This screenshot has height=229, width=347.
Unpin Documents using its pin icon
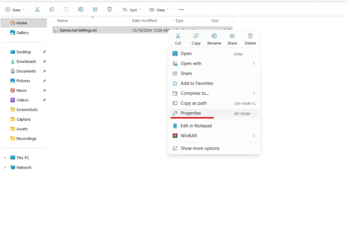coord(44,71)
